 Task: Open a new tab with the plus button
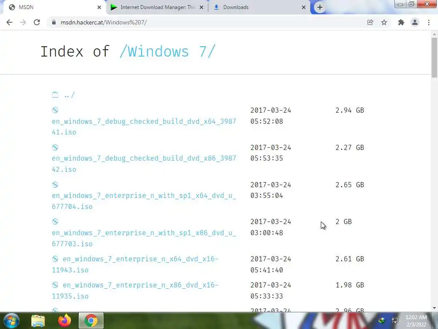320,7
